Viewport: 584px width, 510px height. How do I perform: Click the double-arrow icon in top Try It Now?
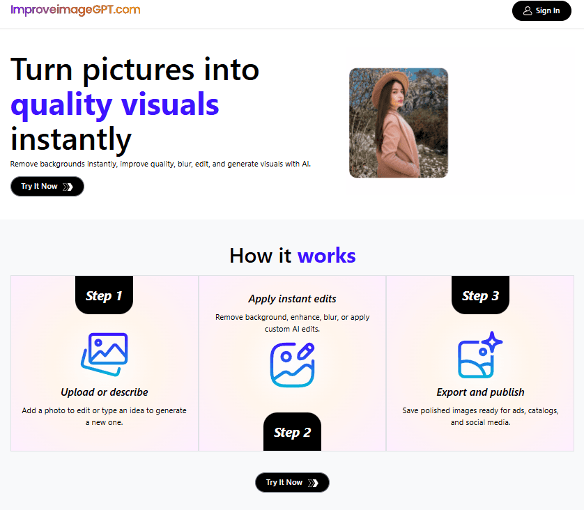pos(69,186)
